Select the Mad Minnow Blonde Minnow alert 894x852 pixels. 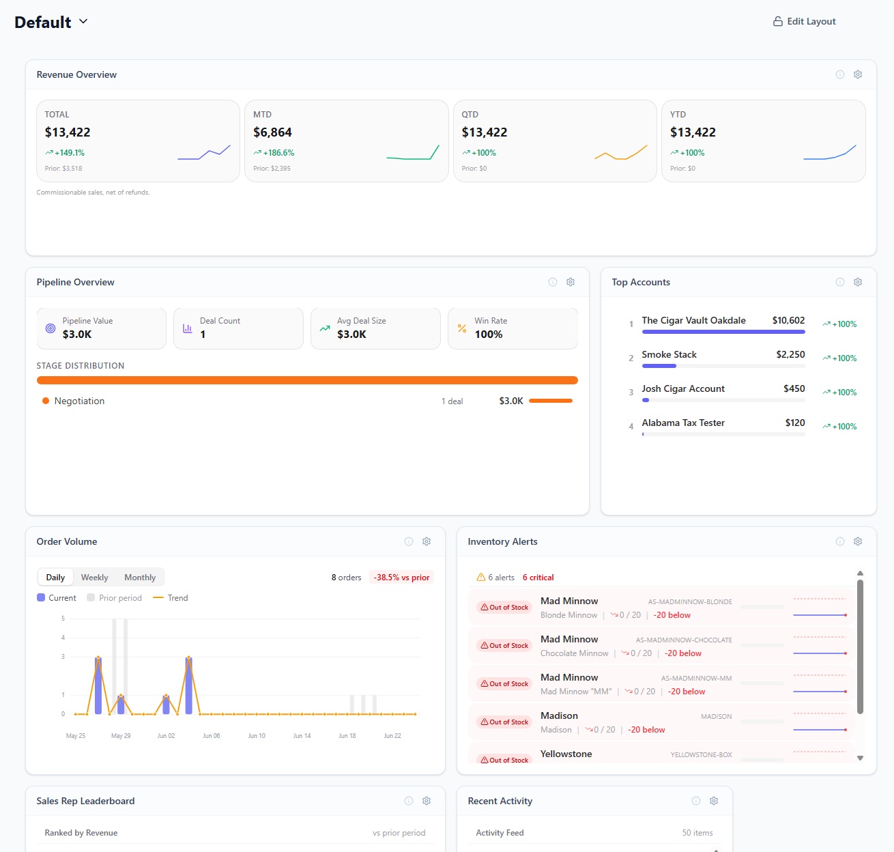661,608
